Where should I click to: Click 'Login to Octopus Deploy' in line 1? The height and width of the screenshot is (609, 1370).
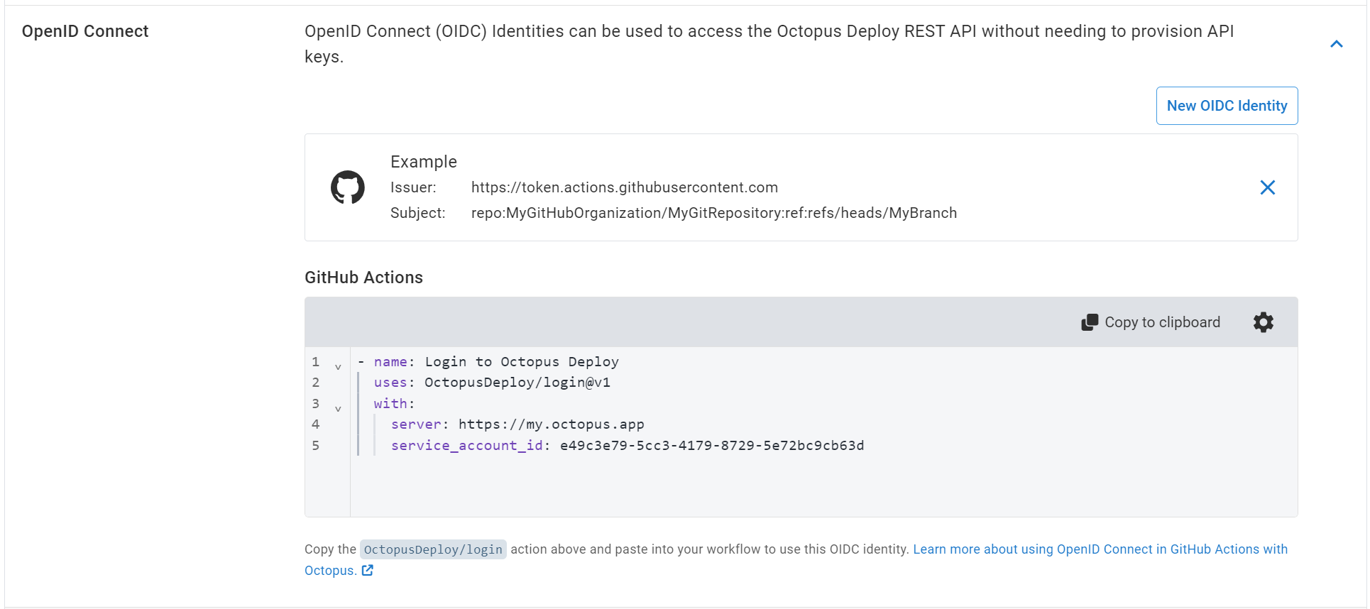click(522, 362)
